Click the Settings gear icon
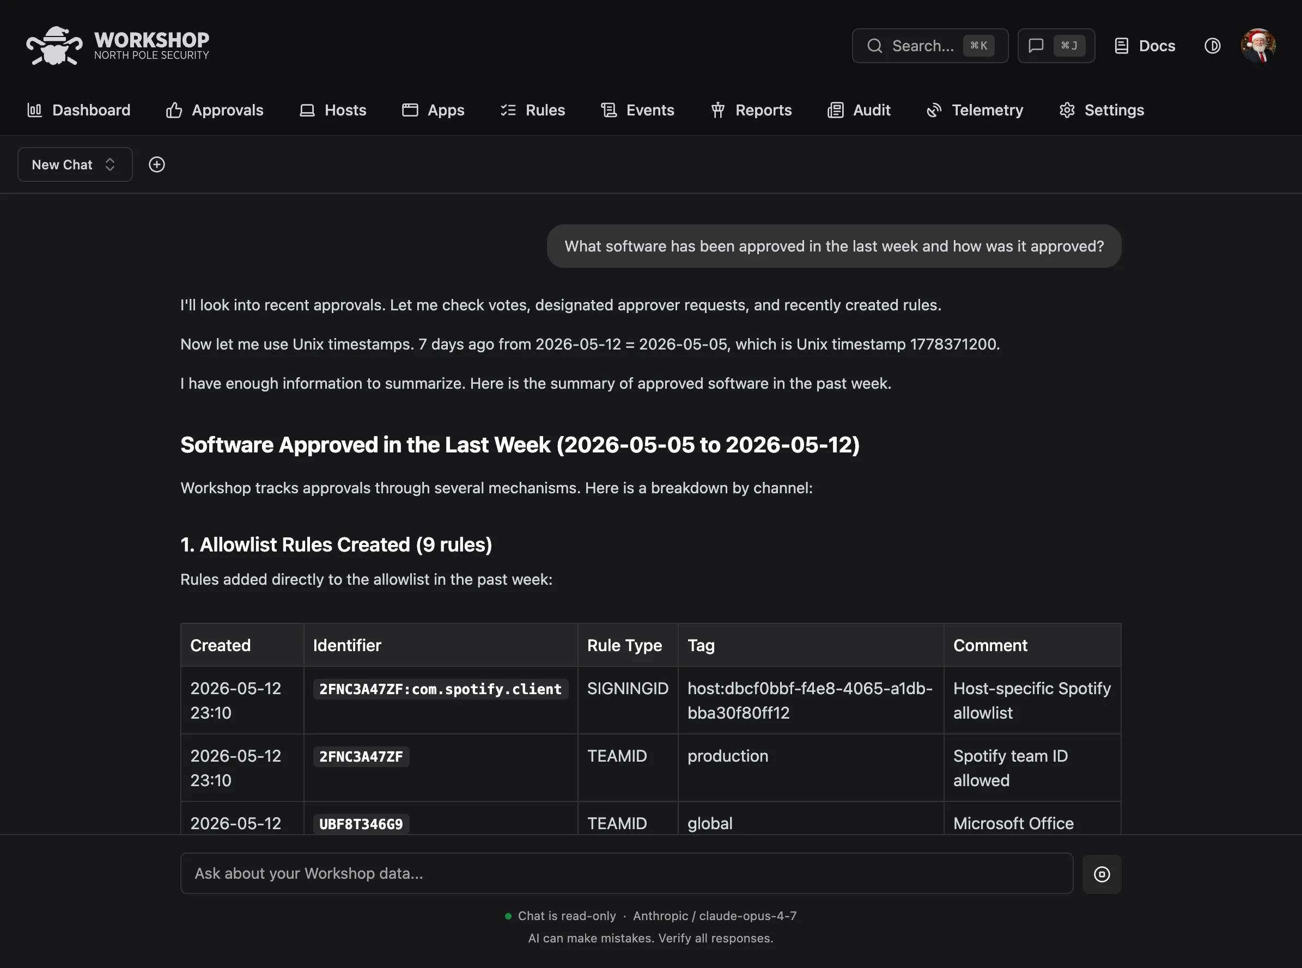1302x968 pixels. click(x=1067, y=110)
